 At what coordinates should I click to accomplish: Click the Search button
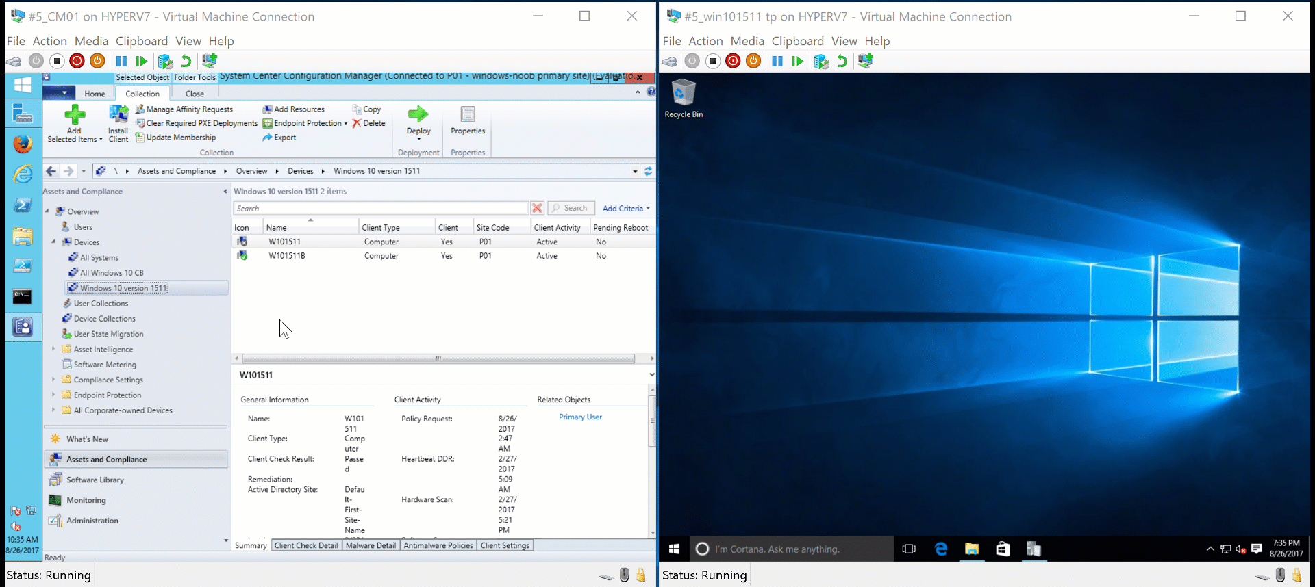(x=570, y=208)
